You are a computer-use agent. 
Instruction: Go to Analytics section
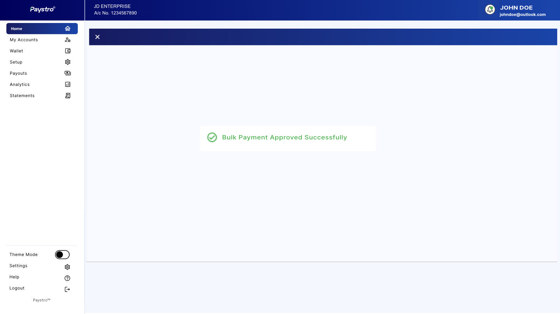tap(20, 85)
